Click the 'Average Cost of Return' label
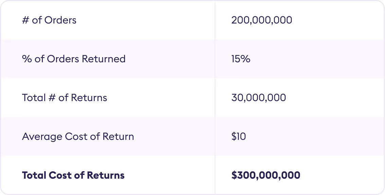The height and width of the screenshot is (195, 385). coord(78,136)
